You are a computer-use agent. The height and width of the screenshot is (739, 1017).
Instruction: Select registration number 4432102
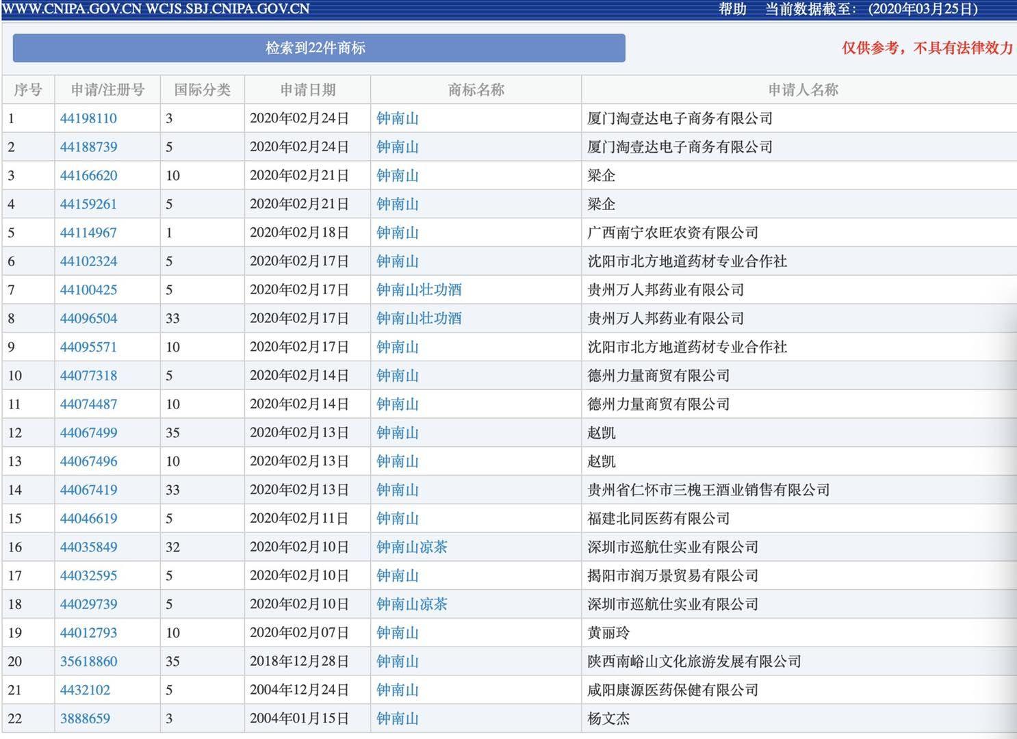pos(85,690)
